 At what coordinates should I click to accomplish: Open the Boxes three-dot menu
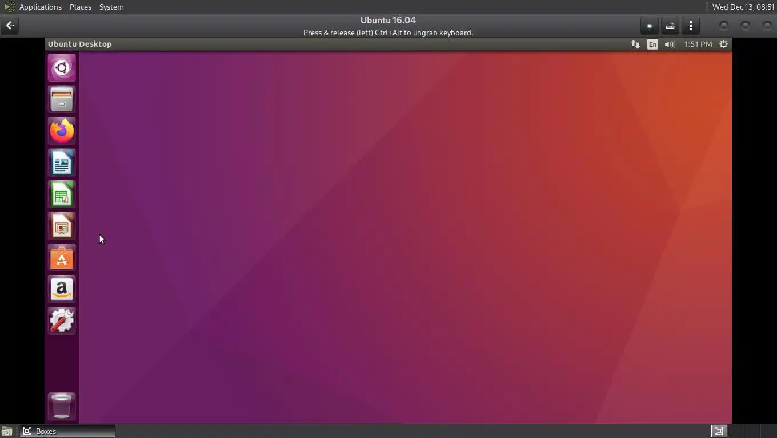(x=691, y=26)
